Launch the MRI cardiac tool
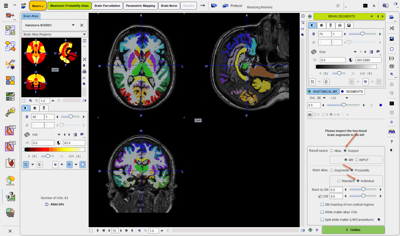 pos(10,146)
